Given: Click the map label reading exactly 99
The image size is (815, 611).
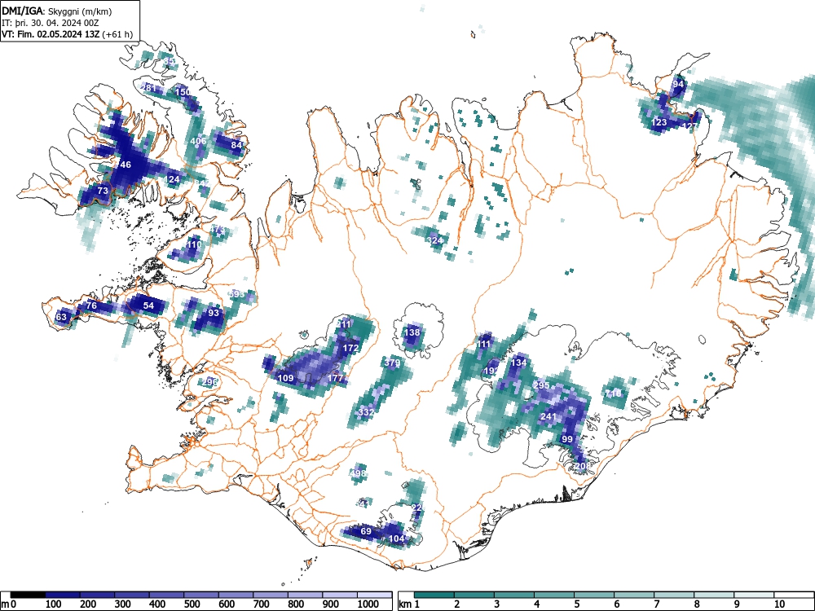Looking at the screenshot, I should (x=567, y=439).
